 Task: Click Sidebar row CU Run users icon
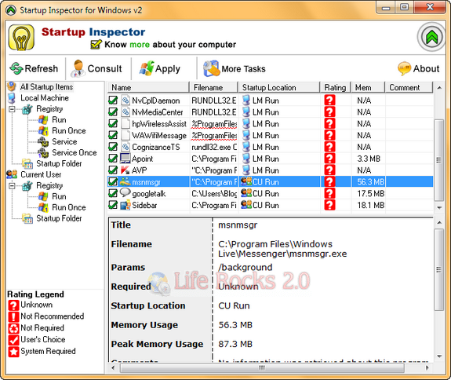coord(246,204)
